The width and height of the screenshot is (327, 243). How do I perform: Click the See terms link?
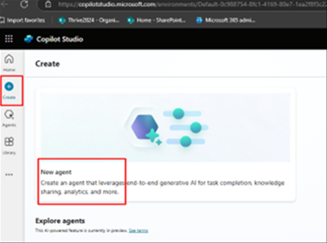point(138,230)
